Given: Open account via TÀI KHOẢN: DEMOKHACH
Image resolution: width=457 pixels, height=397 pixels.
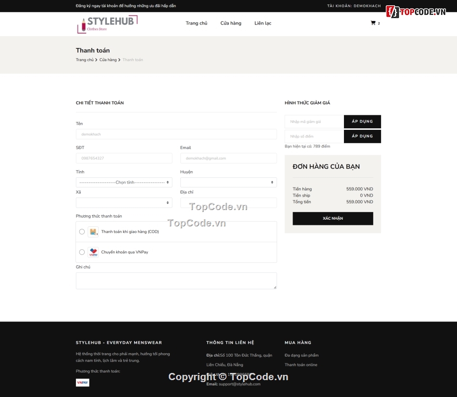Looking at the screenshot, I should [x=354, y=6].
